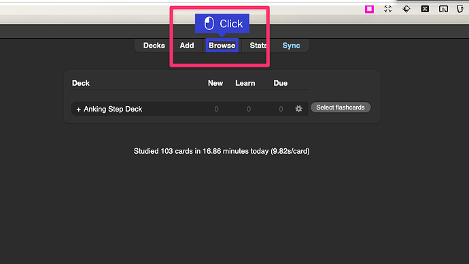Click the New column header
Viewport: 469px width, 264px height.
click(x=215, y=83)
